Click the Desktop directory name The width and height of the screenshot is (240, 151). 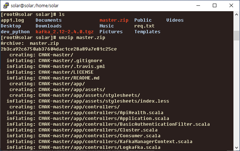click(11, 26)
